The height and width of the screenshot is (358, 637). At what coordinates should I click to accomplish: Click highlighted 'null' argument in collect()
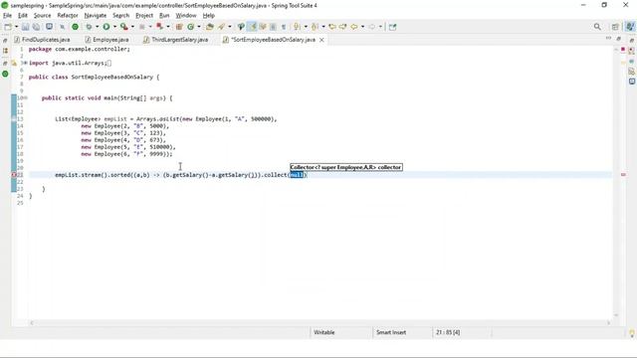[297, 175]
